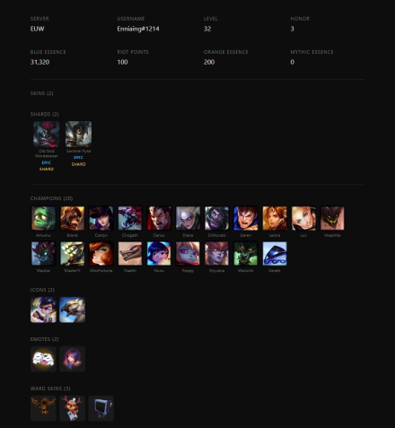Viewport: 395px width, 428px height.
Task: Click the Poppy champion portrait
Action: (x=188, y=254)
